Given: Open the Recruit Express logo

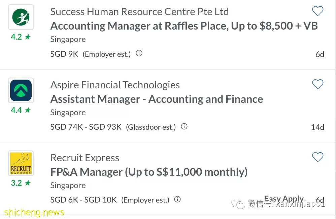Looking at the screenshot, I should coord(21,163).
